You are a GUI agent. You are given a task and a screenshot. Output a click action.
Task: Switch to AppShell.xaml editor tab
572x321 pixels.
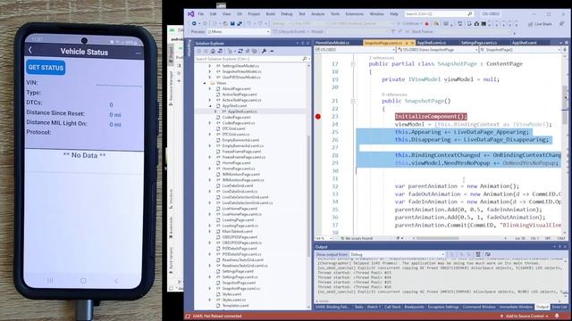[524, 43]
